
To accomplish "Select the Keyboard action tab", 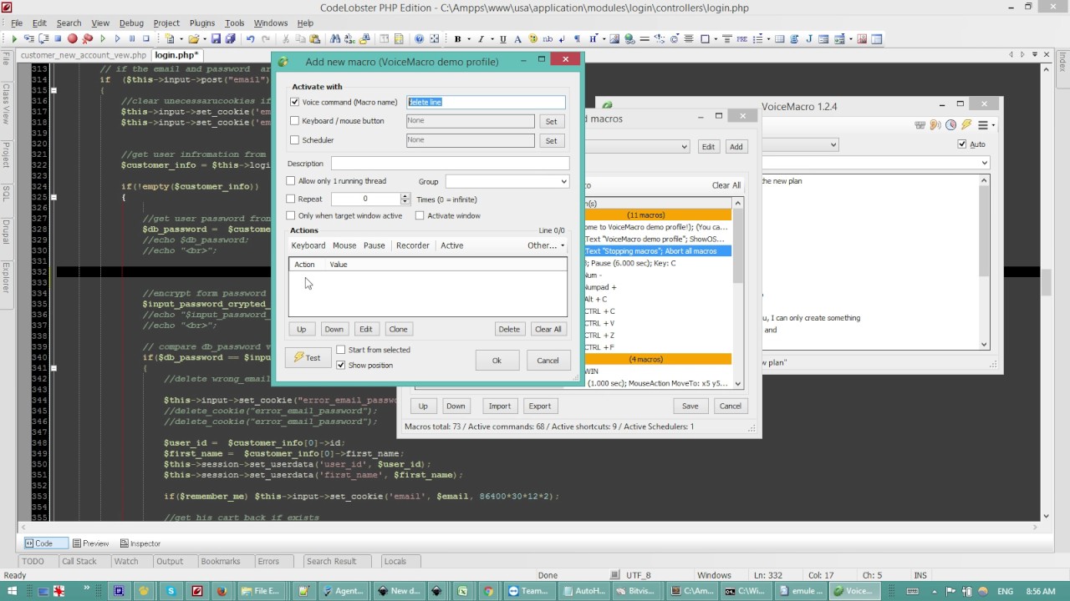I will pos(308,245).
